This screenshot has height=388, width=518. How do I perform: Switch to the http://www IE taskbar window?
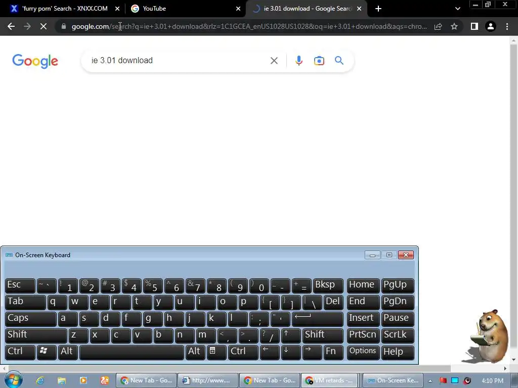pyautogui.click(x=208, y=380)
